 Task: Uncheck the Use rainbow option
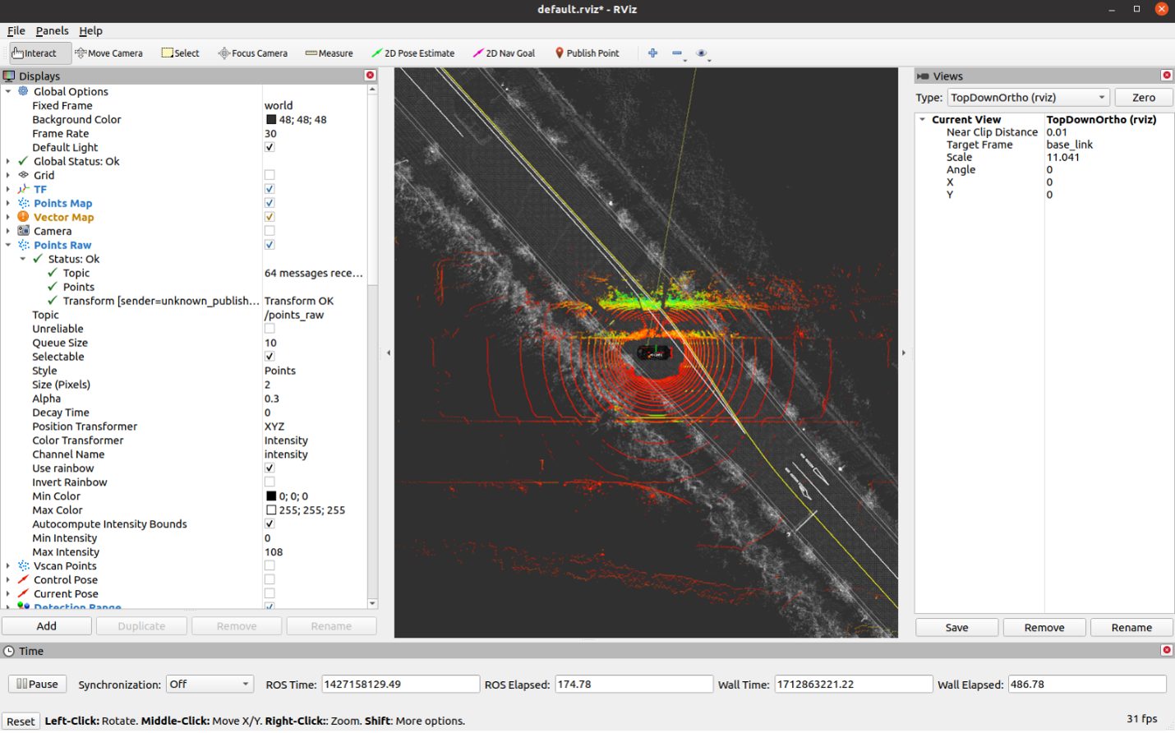coord(270,468)
